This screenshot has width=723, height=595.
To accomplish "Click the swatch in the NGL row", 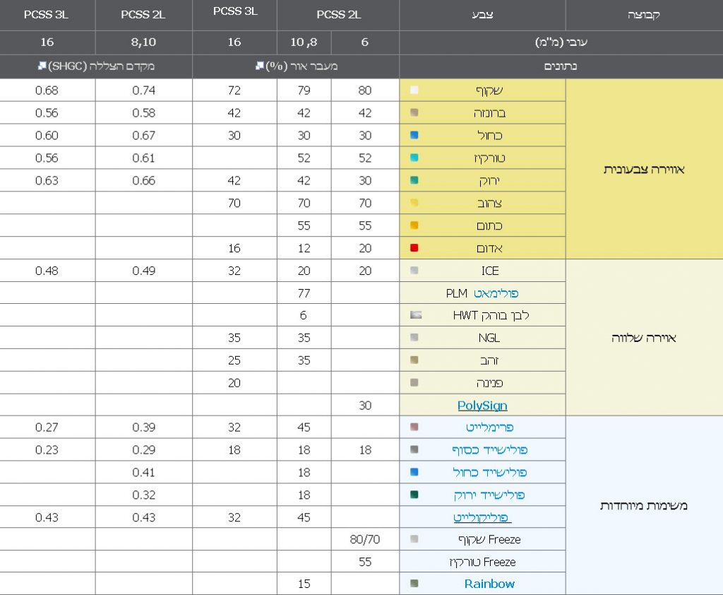I will (x=414, y=338).
